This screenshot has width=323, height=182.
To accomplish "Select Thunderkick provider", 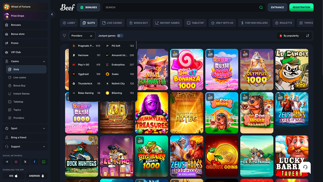I will tap(87, 83).
